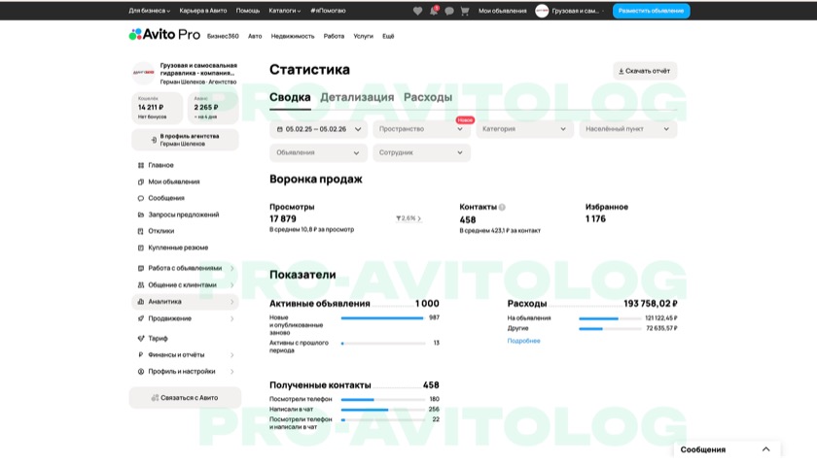Viewport: 817px width, 465px height.
Task: Click the calendar icon in date range field
Action: [280, 129]
